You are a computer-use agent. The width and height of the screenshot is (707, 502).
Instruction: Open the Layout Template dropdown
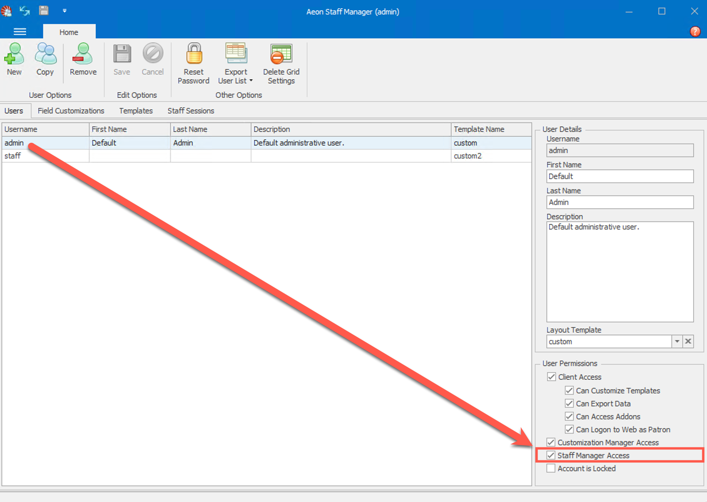[x=677, y=341]
